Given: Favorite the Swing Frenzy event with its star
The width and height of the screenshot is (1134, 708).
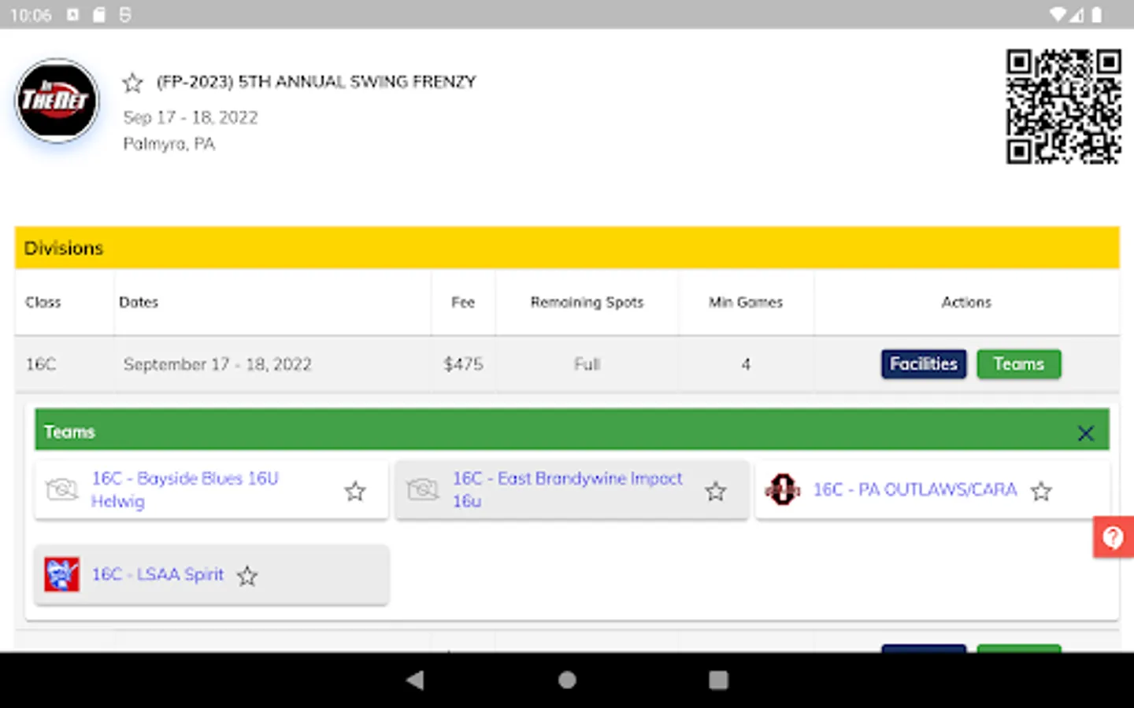Looking at the screenshot, I should [132, 82].
